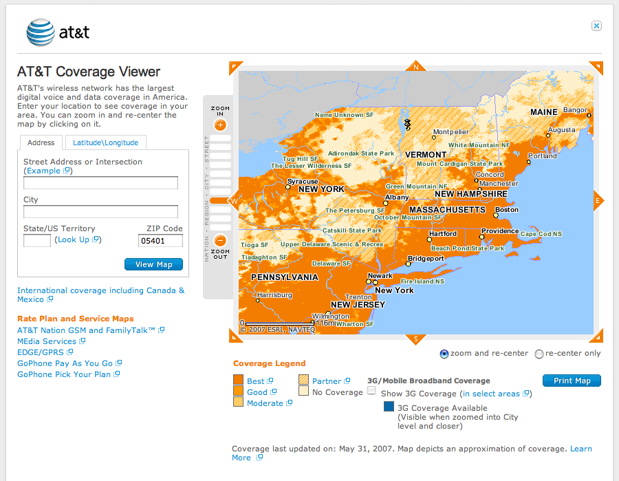Open the Best coverage legend link
Image resolution: width=619 pixels, height=481 pixels.
coord(255,381)
